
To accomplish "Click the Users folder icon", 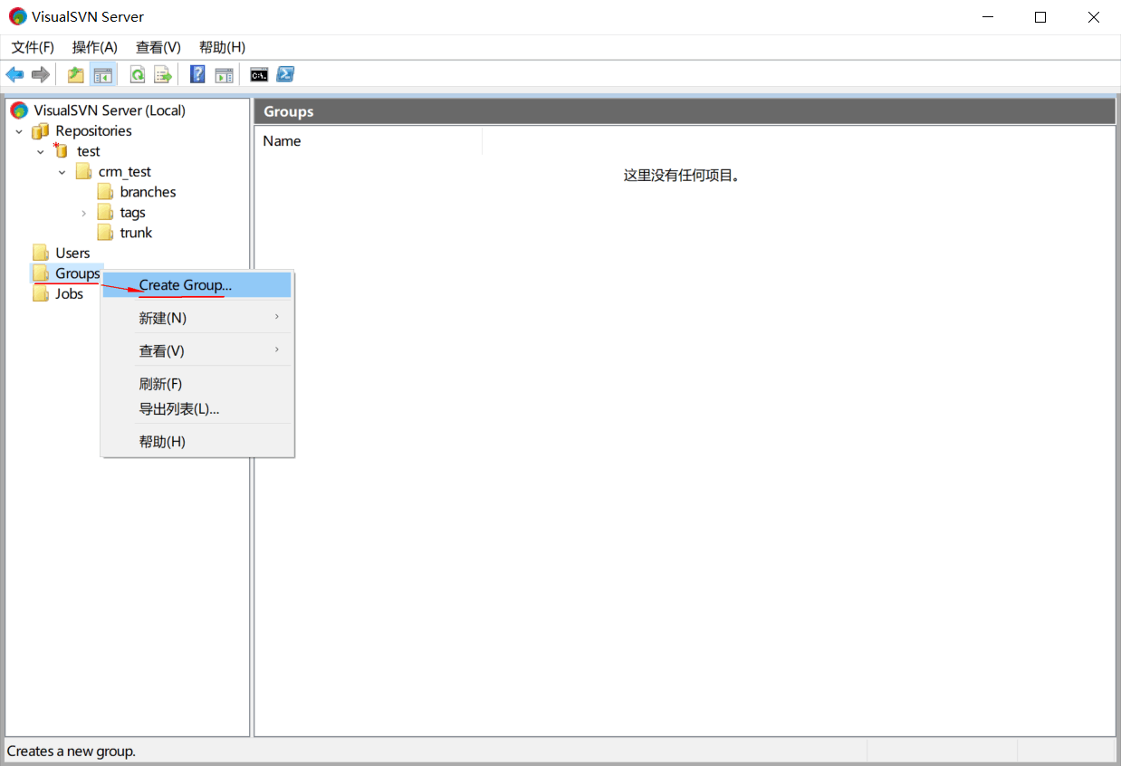I will (41, 253).
